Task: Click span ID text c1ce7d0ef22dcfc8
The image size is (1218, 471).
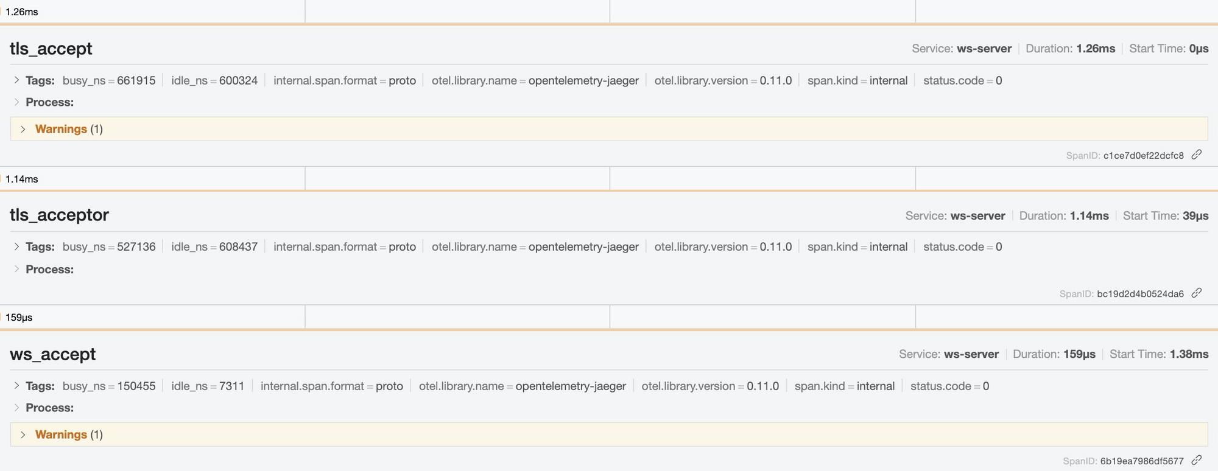Action: coord(1144,156)
